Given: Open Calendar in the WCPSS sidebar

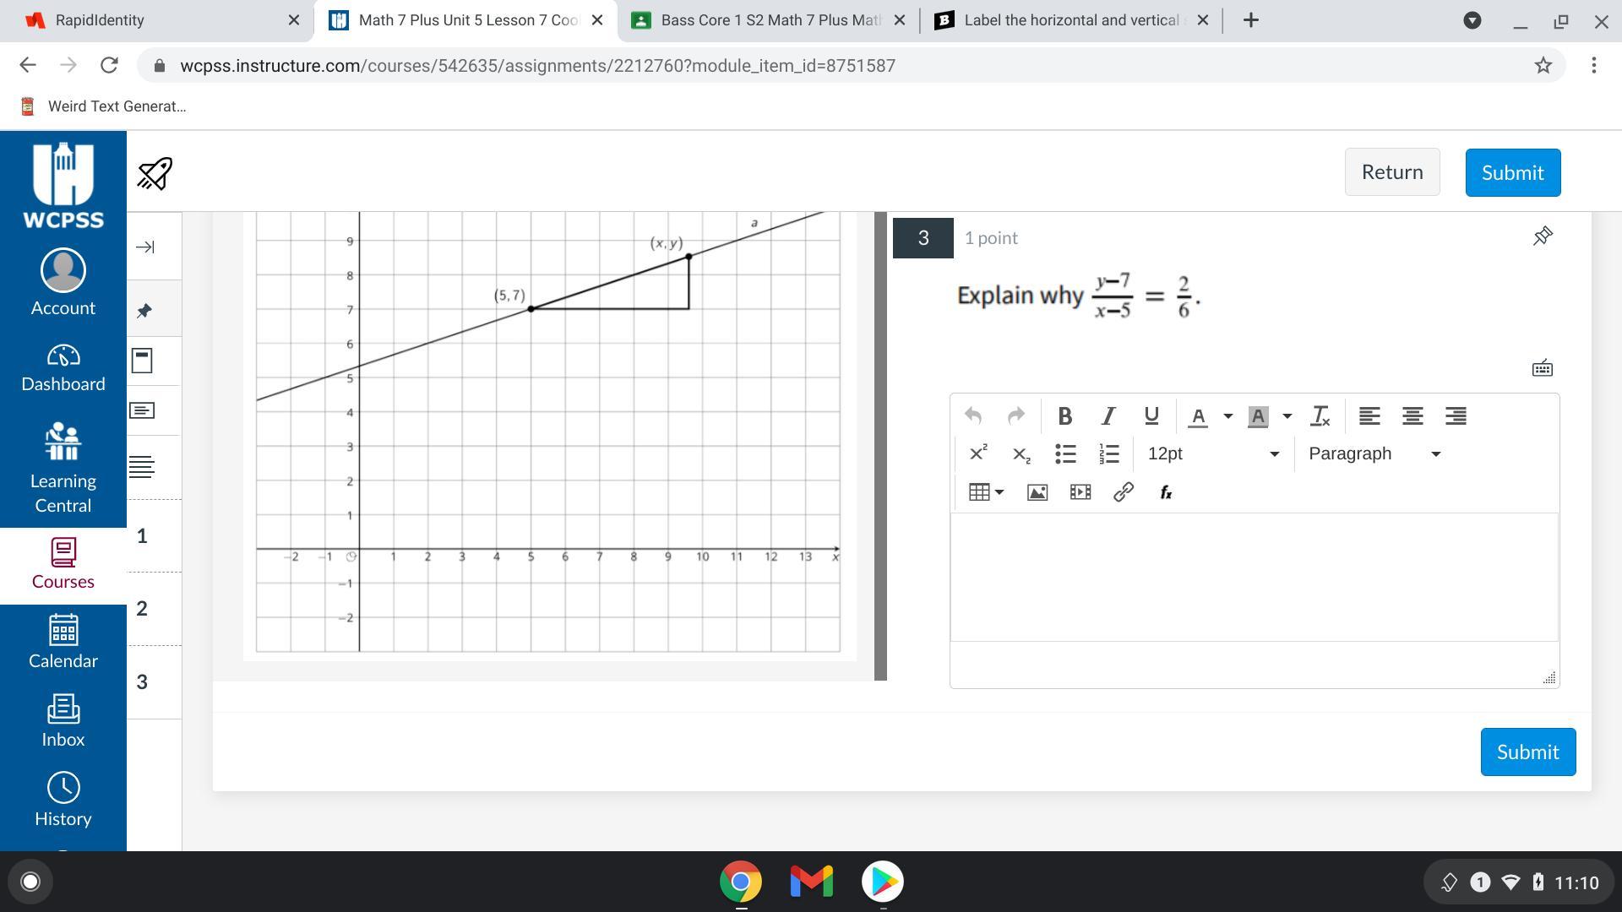Looking at the screenshot, I should click(63, 642).
